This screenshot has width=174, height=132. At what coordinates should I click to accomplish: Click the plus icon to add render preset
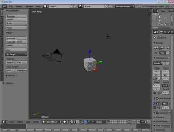coord(164,63)
